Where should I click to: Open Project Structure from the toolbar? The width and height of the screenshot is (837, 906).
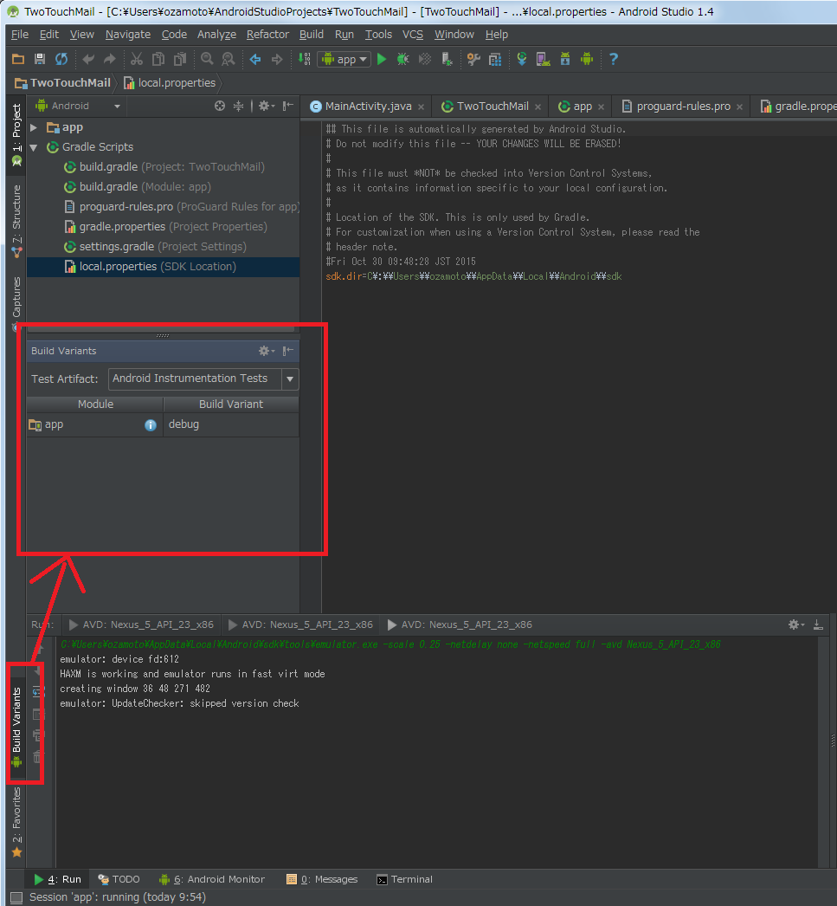474,59
